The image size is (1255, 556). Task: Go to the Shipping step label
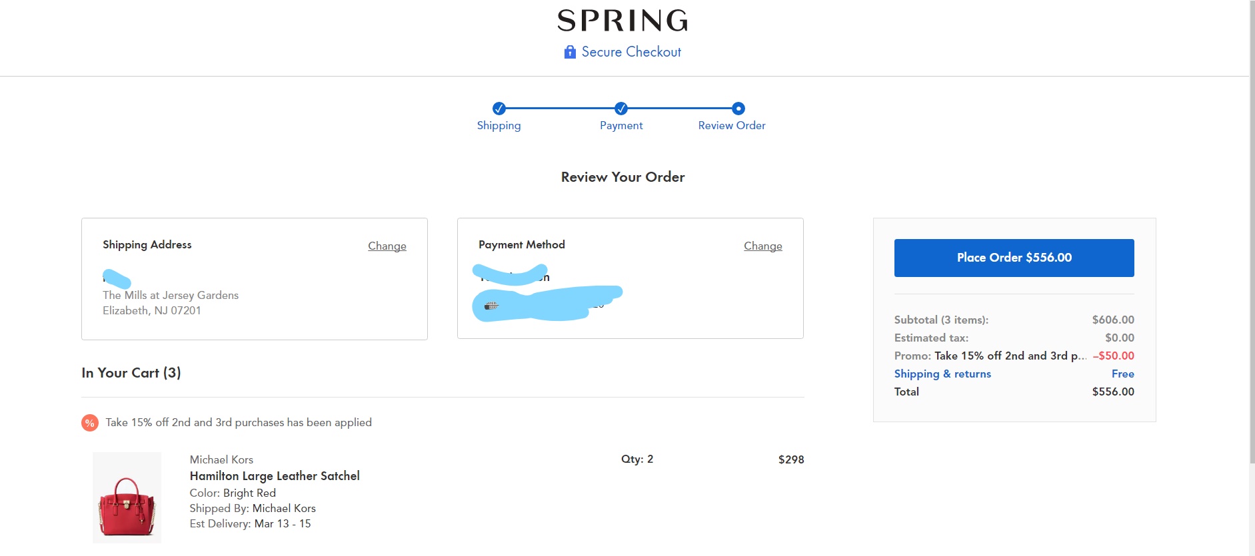(499, 126)
